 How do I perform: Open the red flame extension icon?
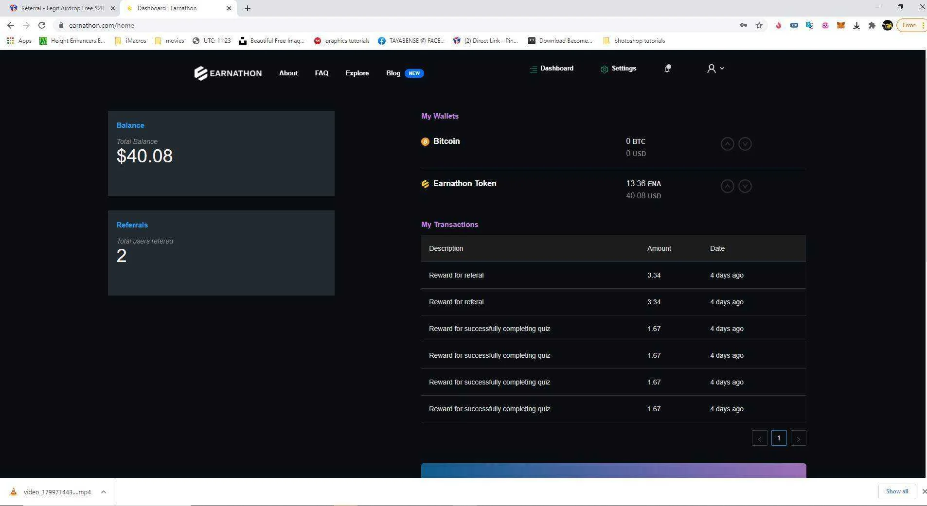[779, 25]
